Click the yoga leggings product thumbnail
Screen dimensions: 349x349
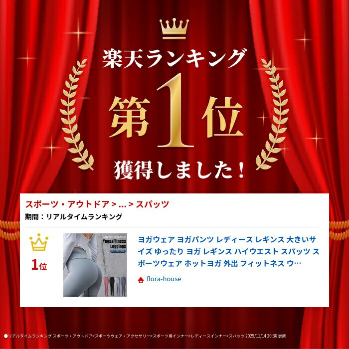pos(95,265)
